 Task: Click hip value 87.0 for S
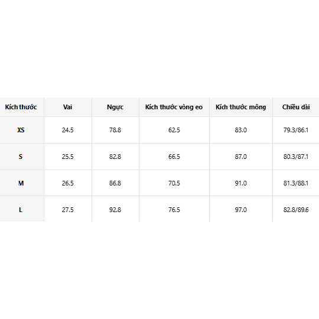[x=241, y=157]
